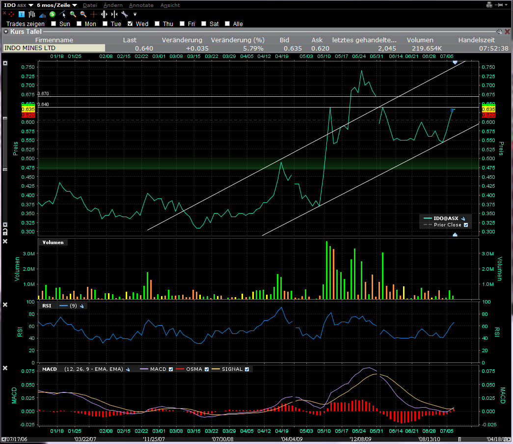Click the compress horizontal spacing icon
The width and height of the screenshot is (513, 444).
tap(114, 14)
